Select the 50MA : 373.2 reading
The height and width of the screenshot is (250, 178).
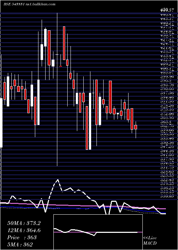pos(24,223)
